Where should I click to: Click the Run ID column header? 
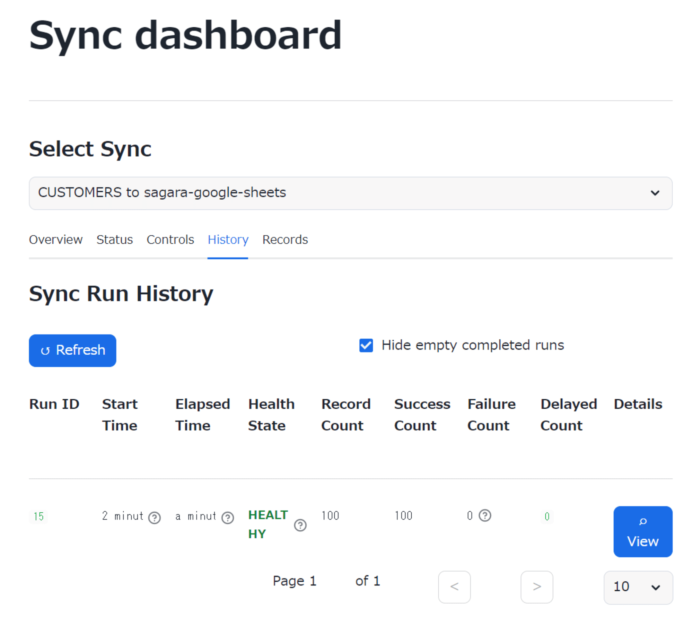pyautogui.click(x=54, y=404)
